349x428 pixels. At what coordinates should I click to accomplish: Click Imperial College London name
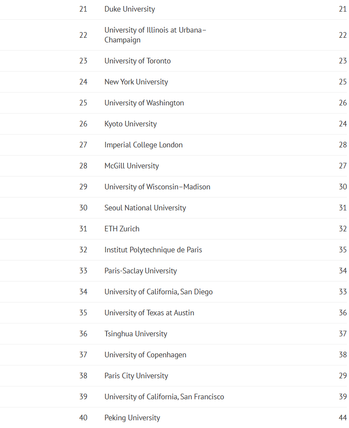click(x=143, y=145)
